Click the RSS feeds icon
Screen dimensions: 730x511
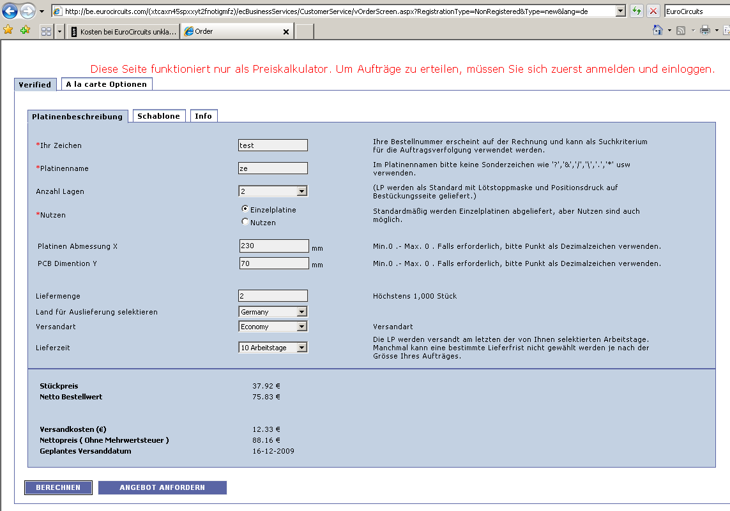[x=681, y=31]
